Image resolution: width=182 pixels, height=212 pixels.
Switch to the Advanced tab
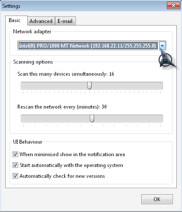click(x=41, y=21)
